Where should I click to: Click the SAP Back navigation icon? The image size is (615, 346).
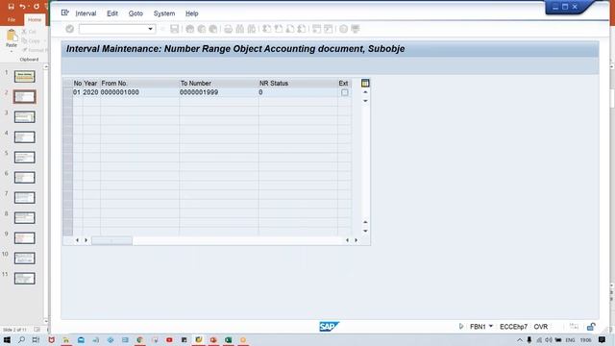point(190,29)
